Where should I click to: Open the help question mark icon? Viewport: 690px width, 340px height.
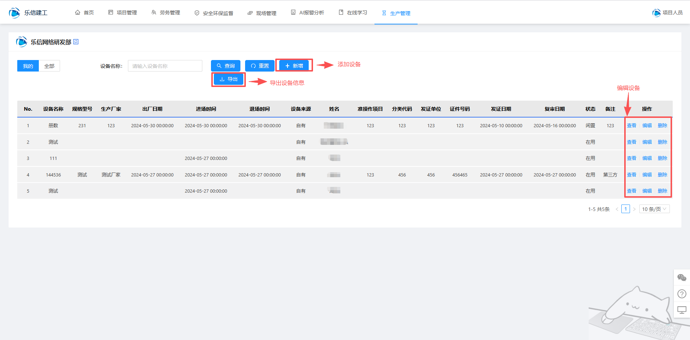pyautogui.click(x=681, y=294)
